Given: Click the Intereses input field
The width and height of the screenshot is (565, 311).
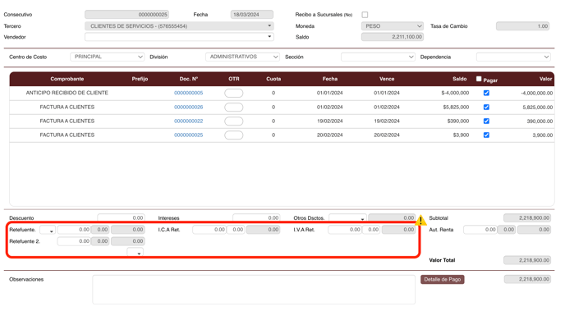Looking at the screenshot, I should [x=256, y=217].
